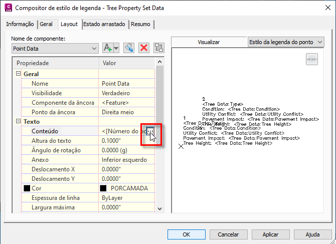Click the copy component icon
This screenshot has height=244, width=336.
click(129, 48)
